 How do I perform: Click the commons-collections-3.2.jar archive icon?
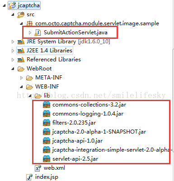pyautogui.click(x=47, y=105)
